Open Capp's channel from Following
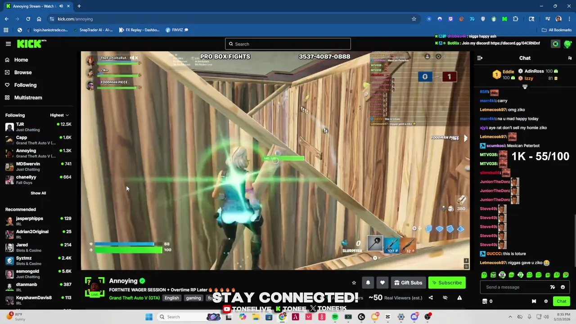Image resolution: width=576 pixels, height=324 pixels. 38,140
